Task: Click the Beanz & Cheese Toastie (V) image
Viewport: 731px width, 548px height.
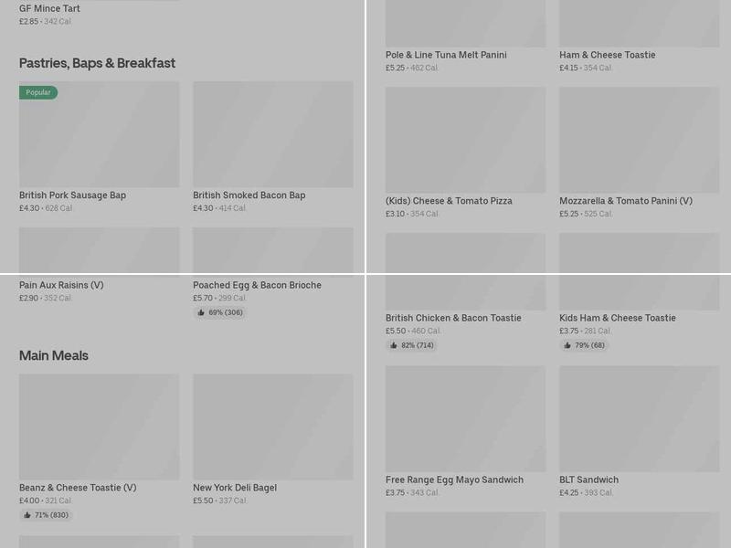Action: click(99, 427)
